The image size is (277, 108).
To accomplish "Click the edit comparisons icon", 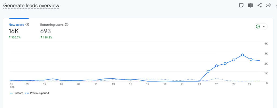I will click(x=250, y=5).
